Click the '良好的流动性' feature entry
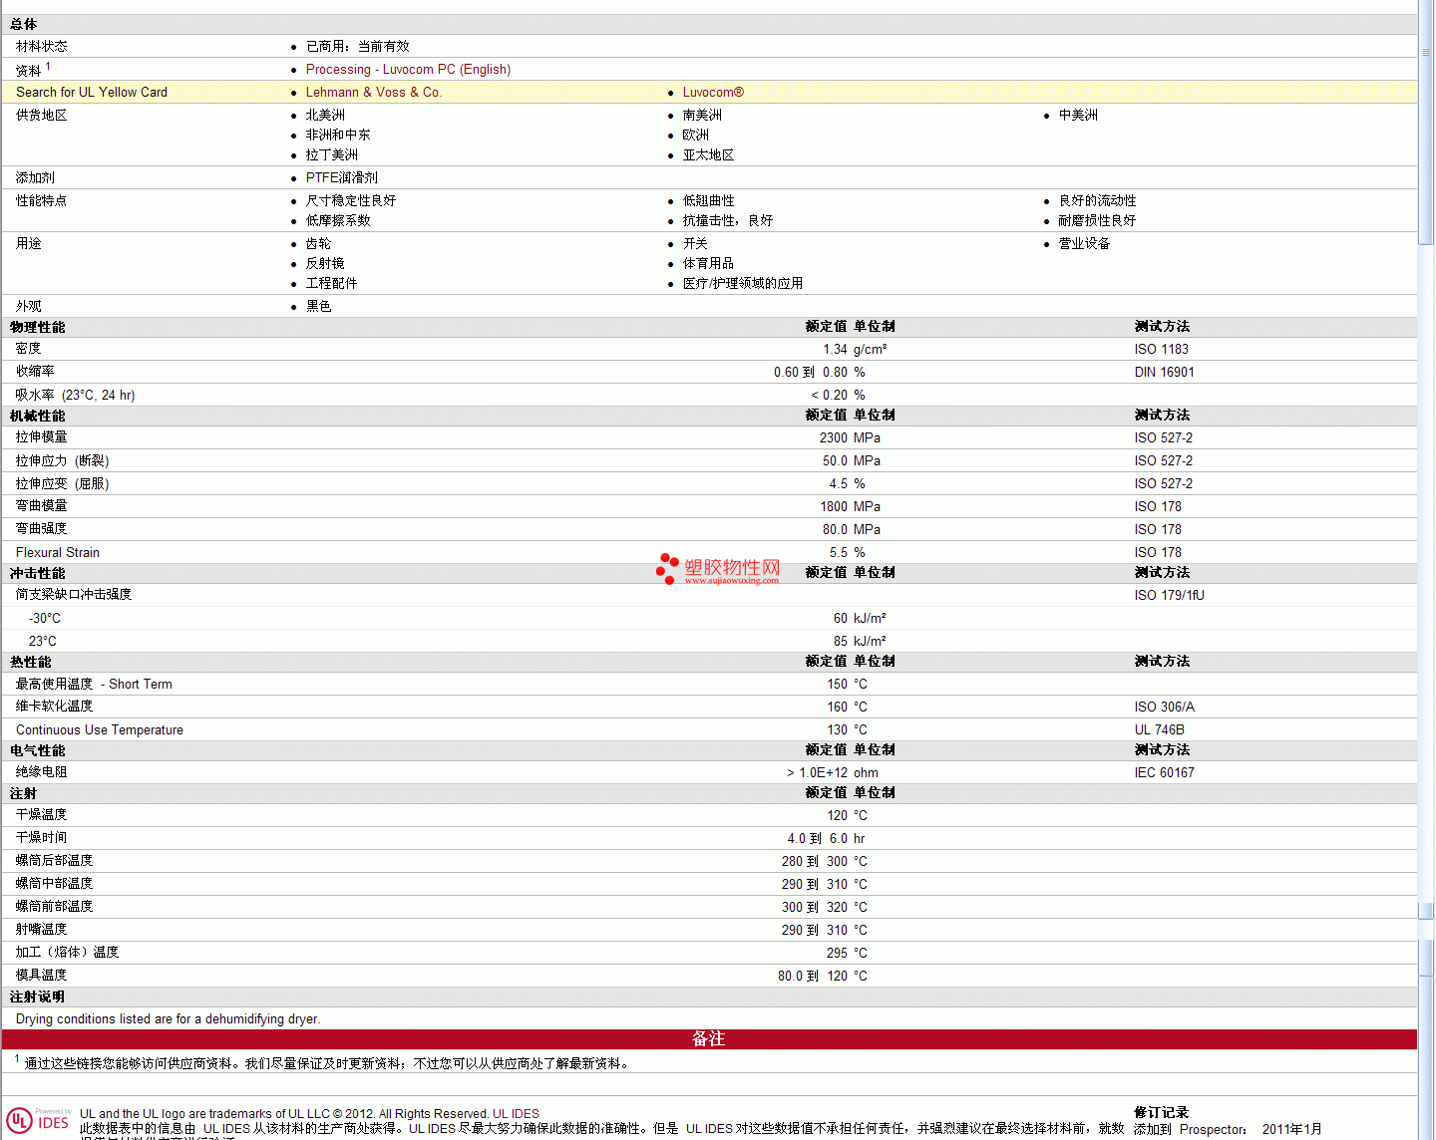 1097,200
